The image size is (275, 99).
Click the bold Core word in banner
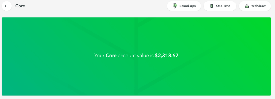click(111, 56)
